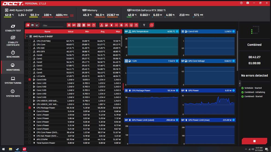Click the blue circle on Core 0 VID graph

click(x=234, y=31)
